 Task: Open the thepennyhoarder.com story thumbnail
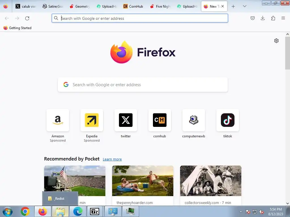click(x=143, y=181)
